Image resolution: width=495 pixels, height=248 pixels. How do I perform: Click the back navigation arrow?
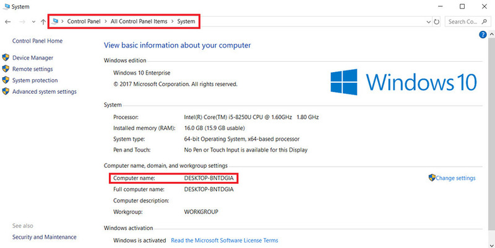pyautogui.click(x=7, y=22)
